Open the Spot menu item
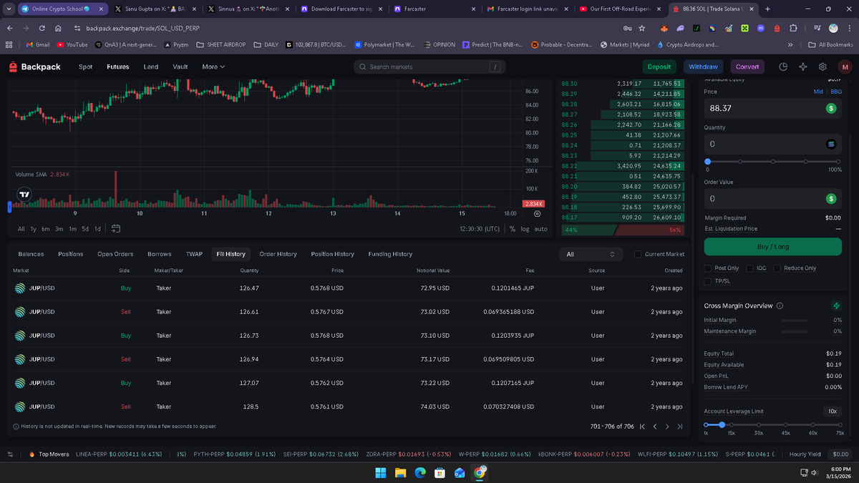This screenshot has height=483, width=859. pos(85,67)
